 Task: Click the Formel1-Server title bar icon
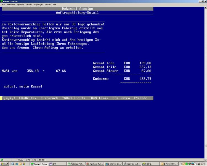pos(2,1)
